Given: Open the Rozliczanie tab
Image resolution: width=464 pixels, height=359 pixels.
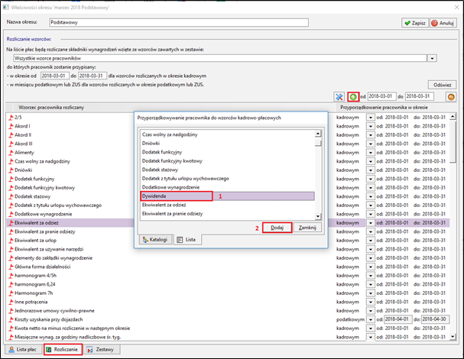Looking at the screenshot, I should coord(63,350).
